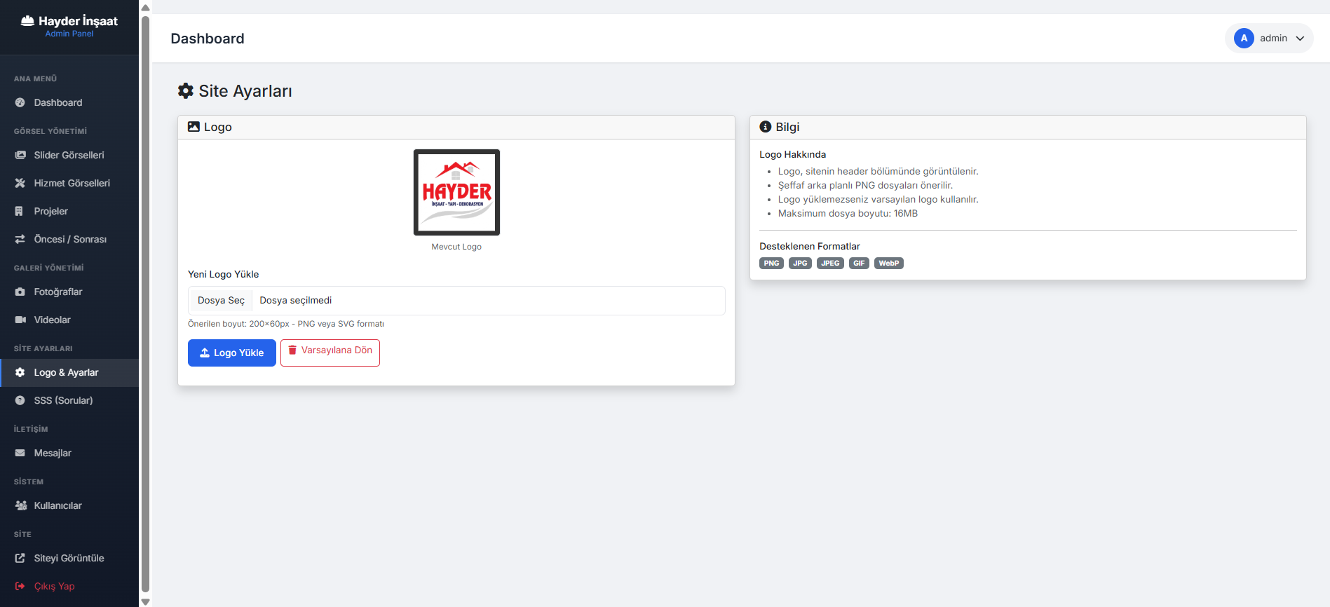Click the Dashboard gauge icon in sidebar
The height and width of the screenshot is (607, 1330).
click(x=20, y=102)
